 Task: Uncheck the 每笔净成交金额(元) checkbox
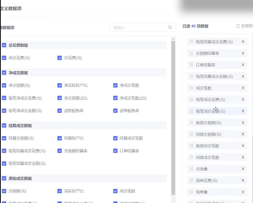(x=4, y=110)
